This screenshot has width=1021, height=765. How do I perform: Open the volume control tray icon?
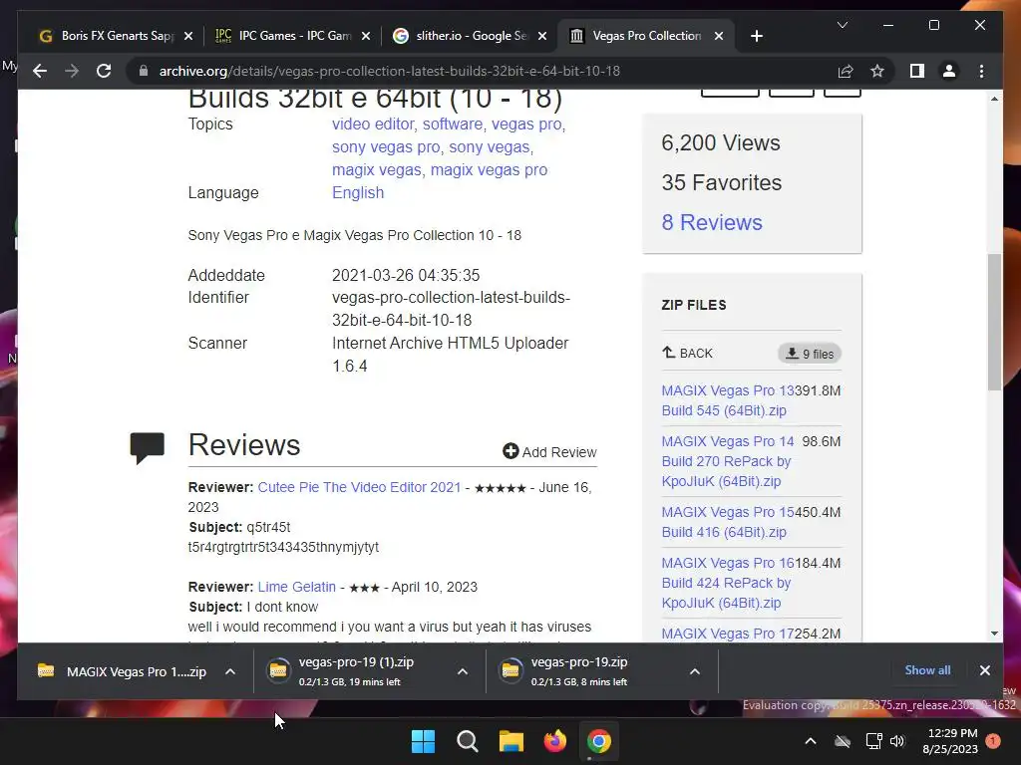tap(897, 741)
